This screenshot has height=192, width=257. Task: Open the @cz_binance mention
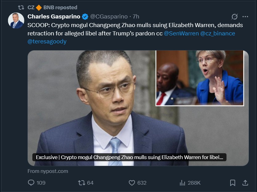pyautogui.click(x=218, y=33)
